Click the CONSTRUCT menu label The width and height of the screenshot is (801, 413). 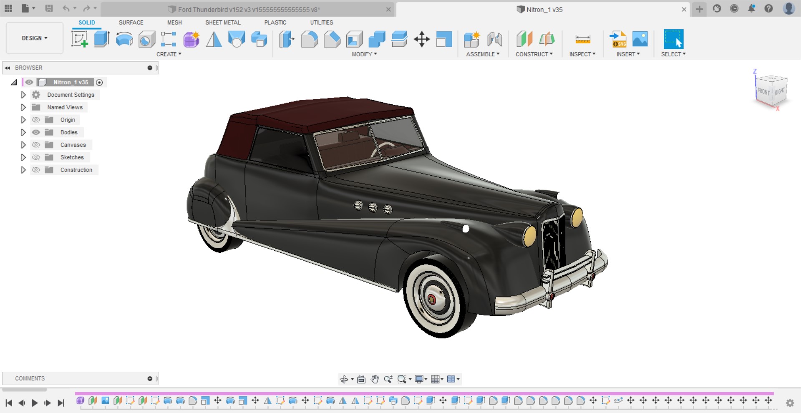pos(534,54)
